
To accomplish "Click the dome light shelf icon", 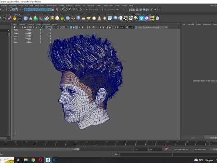I will [x=83, y=19].
